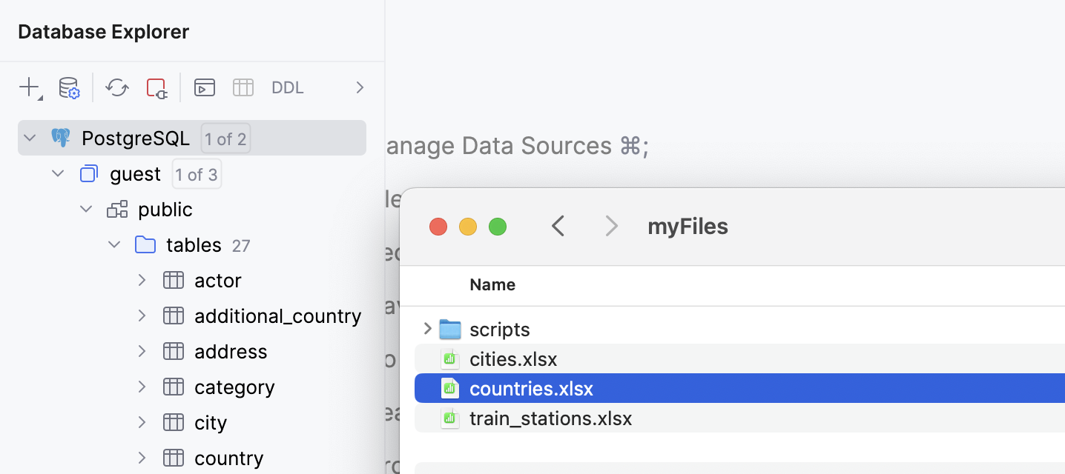Click the Finder back navigation arrow
Viewport: 1065px width, 474px height.
click(x=558, y=226)
